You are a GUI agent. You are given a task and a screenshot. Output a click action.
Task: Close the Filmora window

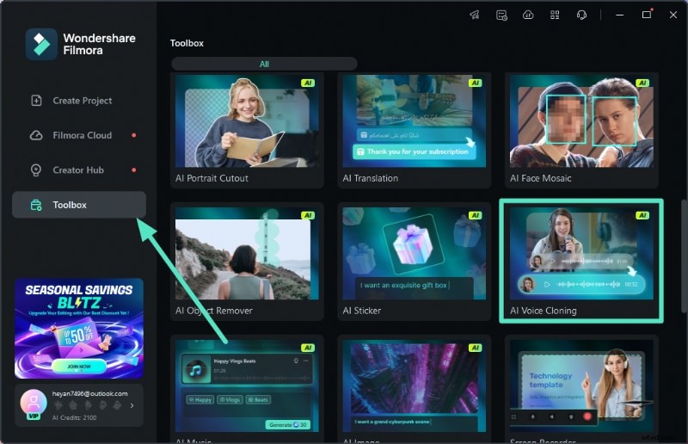[x=673, y=15]
